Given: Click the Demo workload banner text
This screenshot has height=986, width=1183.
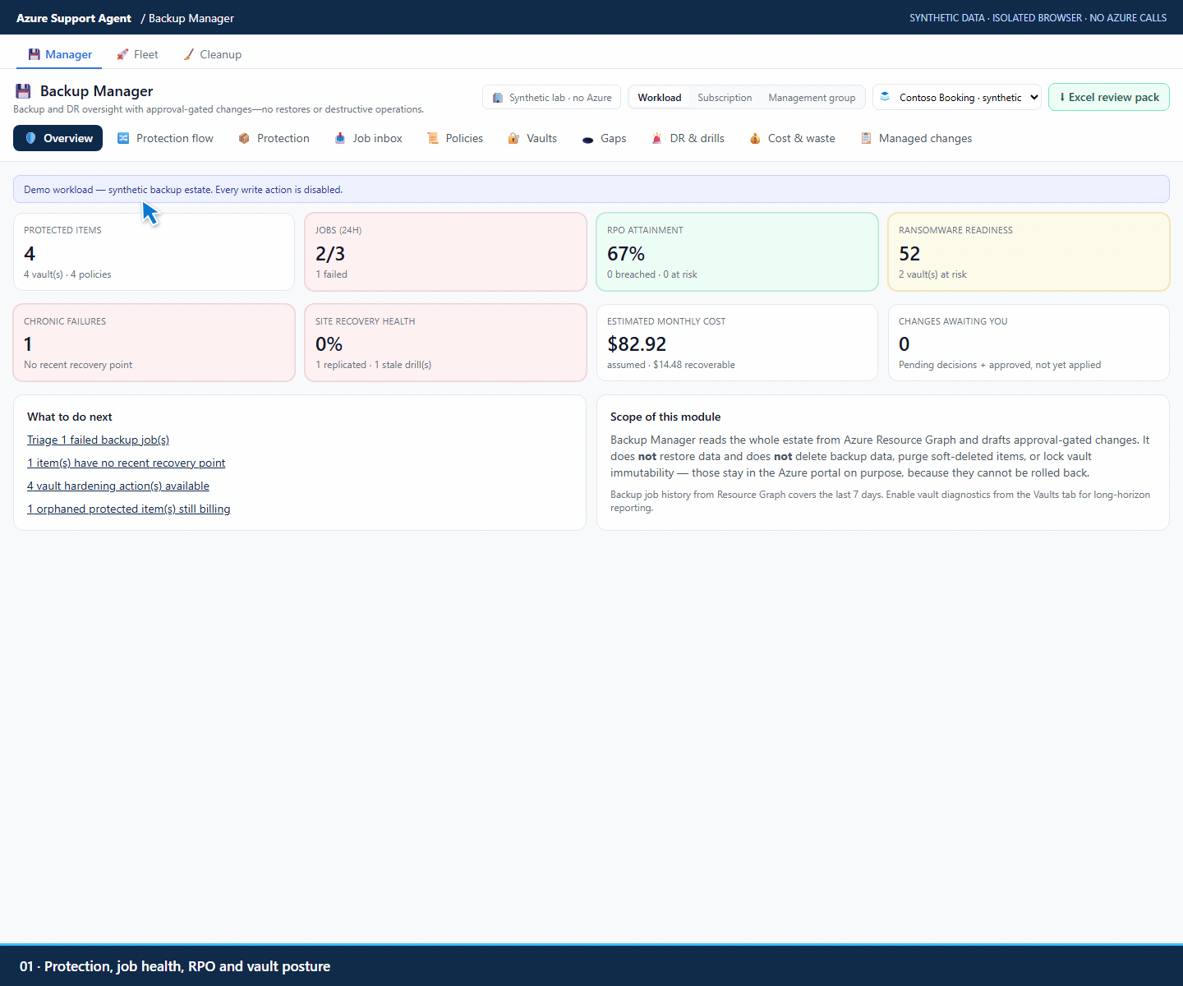Looking at the screenshot, I should [183, 189].
